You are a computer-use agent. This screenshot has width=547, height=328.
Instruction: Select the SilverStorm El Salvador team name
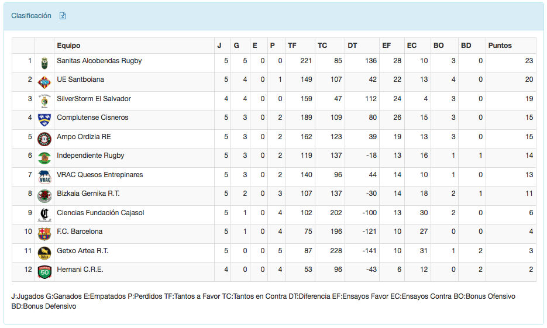[94, 99]
